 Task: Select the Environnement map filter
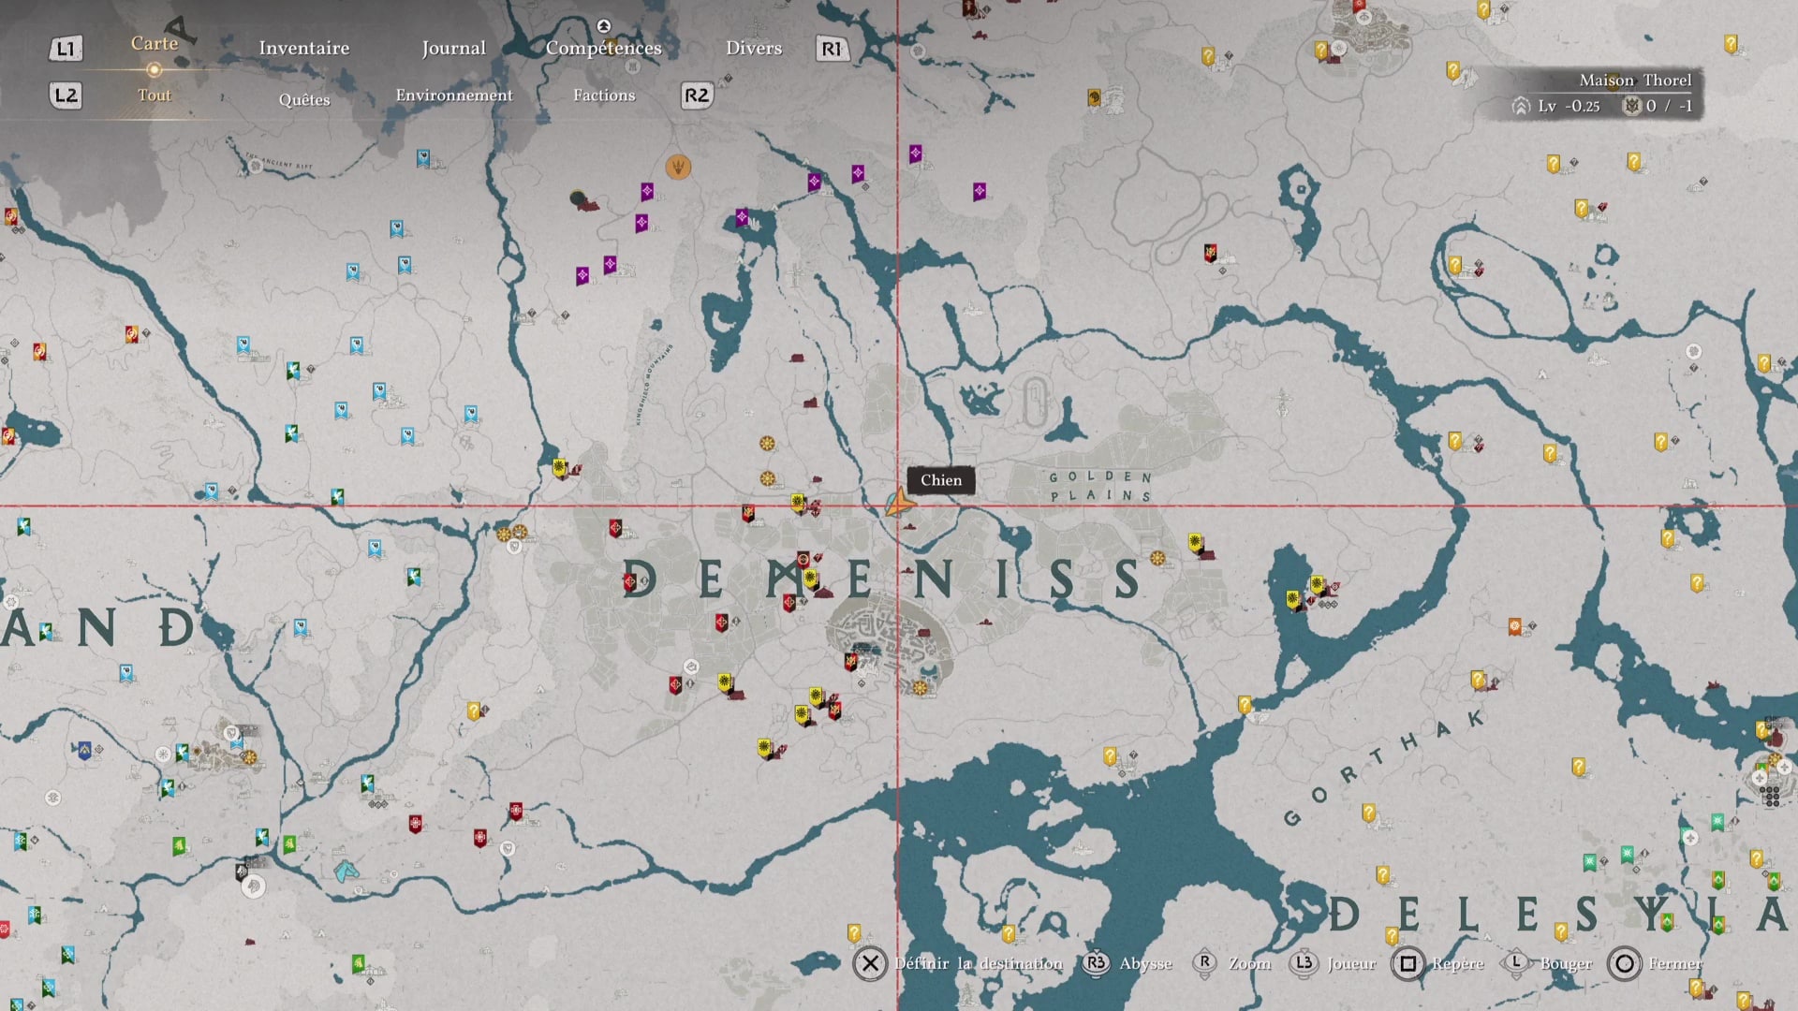tap(453, 95)
